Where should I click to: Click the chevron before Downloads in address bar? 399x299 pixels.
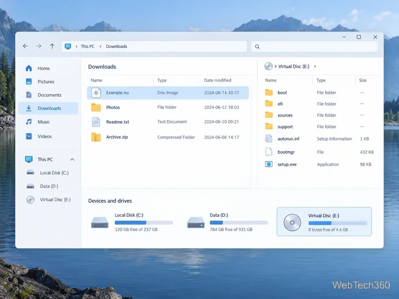point(100,46)
